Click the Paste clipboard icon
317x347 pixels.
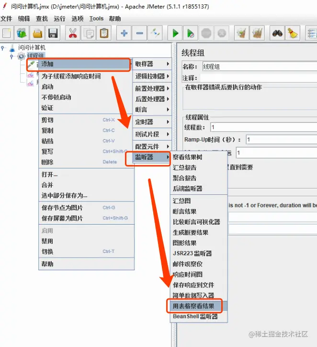[104, 34]
